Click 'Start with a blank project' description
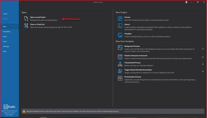Viewport: 208px width, 118px height. pos(146,20)
